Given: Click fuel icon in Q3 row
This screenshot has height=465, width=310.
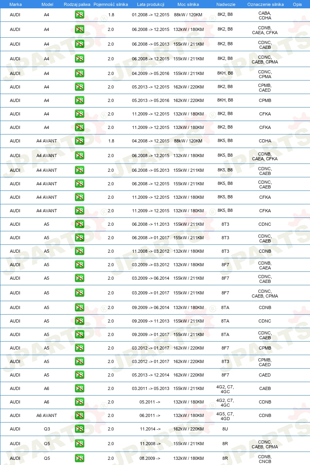Looking at the screenshot, I should tap(79, 429).
